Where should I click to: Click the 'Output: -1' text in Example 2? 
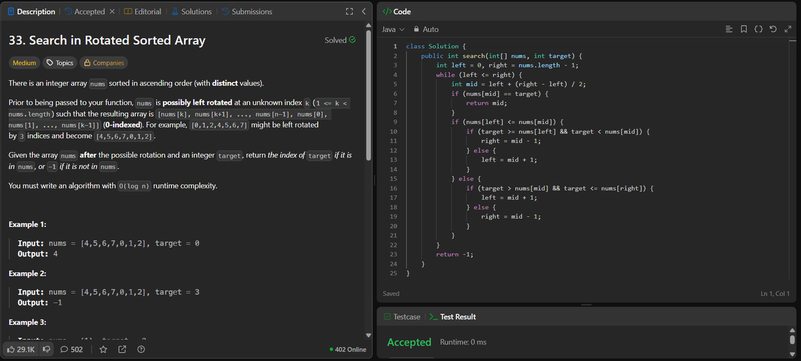coord(40,303)
